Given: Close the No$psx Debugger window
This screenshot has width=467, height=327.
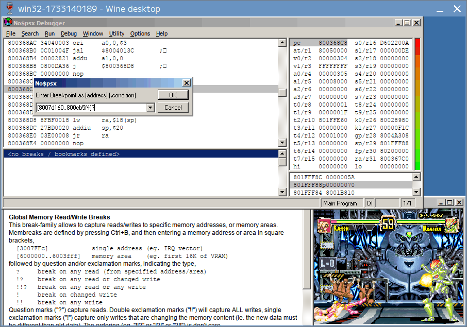Looking at the screenshot, I should pyautogui.click(x=416, y=23).
